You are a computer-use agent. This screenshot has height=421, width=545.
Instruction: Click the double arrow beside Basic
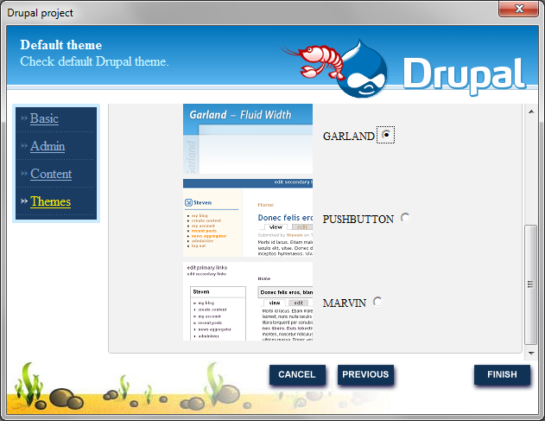(24, 118)
